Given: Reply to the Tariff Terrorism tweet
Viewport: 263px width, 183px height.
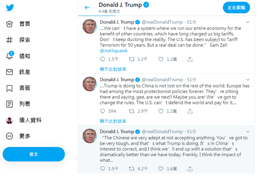Looking at the screenshot, I should pos(103,59).
